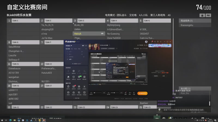Open the first 基础工具 icon
218x122 pixels.
point(68,86)
